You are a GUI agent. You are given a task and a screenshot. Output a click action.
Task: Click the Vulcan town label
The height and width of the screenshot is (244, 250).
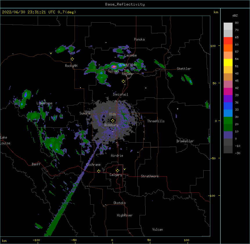(157, 230)
